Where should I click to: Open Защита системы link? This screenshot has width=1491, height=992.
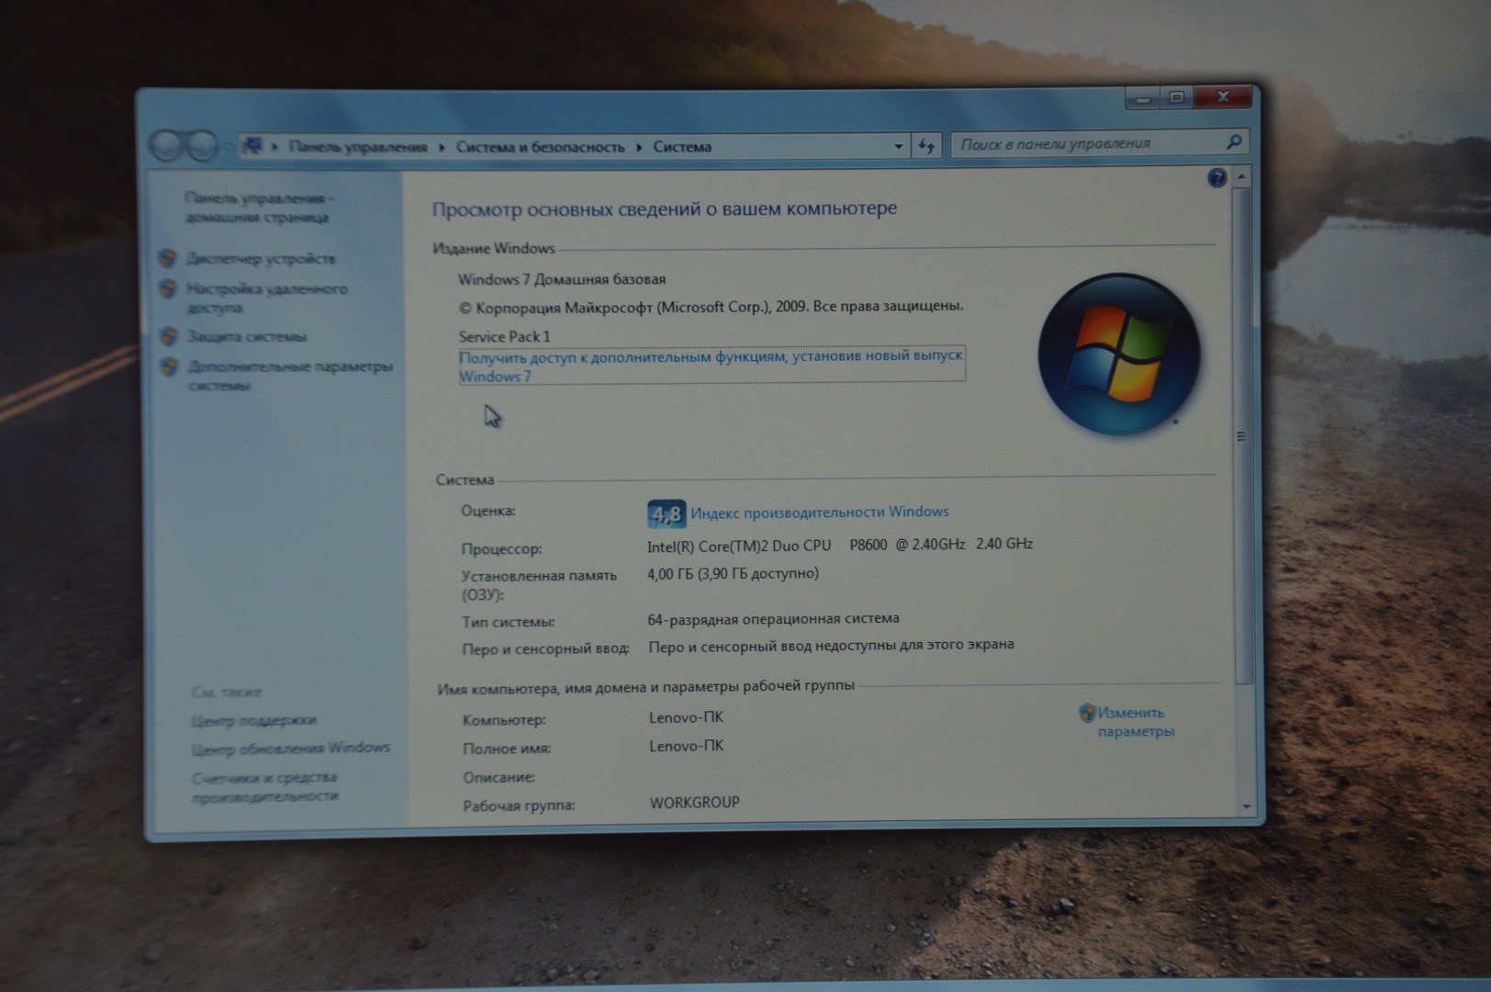[x=247, y=337]
